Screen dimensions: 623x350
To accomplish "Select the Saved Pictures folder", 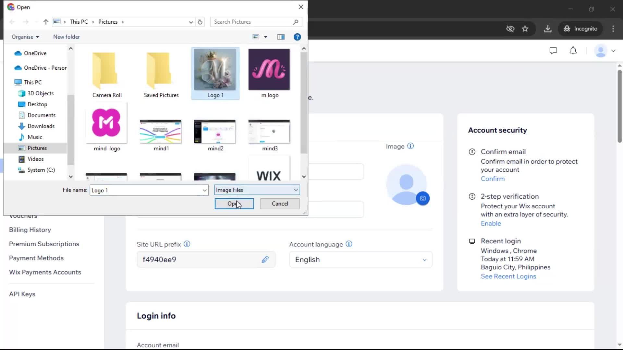I will [161, 74].
